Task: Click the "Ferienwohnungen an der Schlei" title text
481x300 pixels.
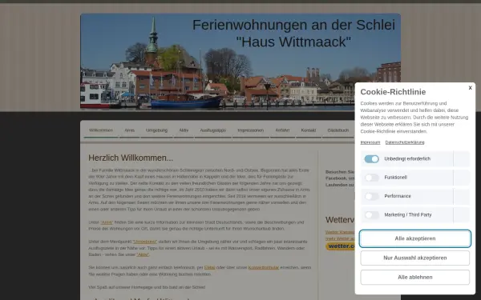Action: pos(293,25)
